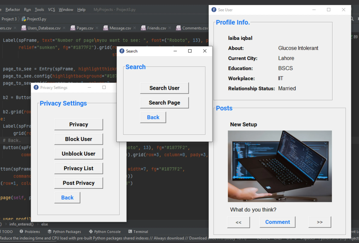The height and width of the screenshot is (243, 359).
Task: Click the Glucose Intolerant about text
Action: pyautogui.click(x=298, y=48)
